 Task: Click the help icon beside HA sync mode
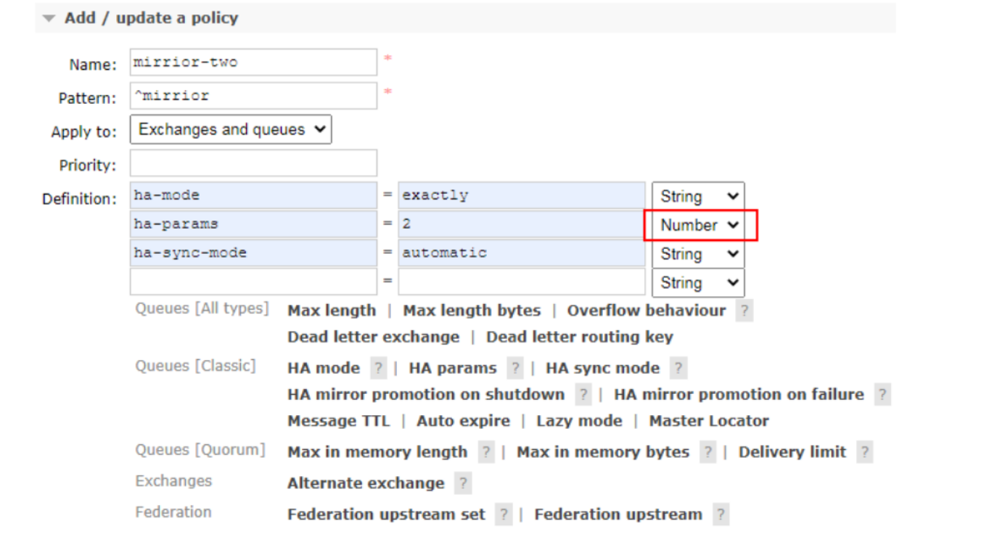pos(678,369)
